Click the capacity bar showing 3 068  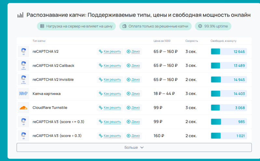click(x=229, y=108)
